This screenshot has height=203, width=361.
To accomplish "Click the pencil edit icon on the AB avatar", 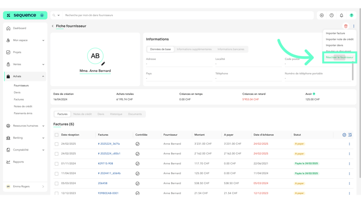I will pyautogui.click(x=103, y=63).
